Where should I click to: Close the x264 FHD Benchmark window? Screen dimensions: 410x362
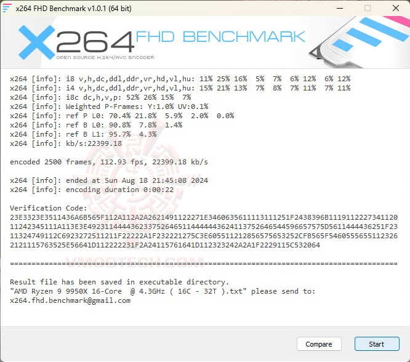[396, 8]
